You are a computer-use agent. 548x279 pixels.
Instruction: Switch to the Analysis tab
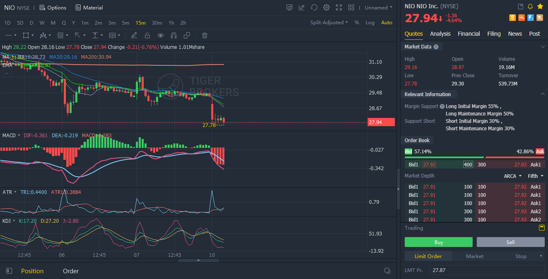coord(440,34)
